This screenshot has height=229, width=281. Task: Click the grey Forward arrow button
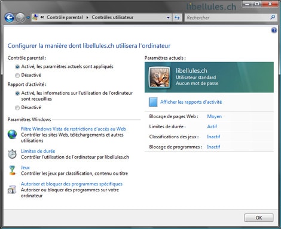click(x=20, y=17)
